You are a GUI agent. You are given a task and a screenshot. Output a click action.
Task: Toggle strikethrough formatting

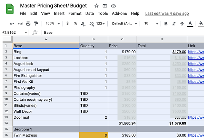[x=181, y=23]
